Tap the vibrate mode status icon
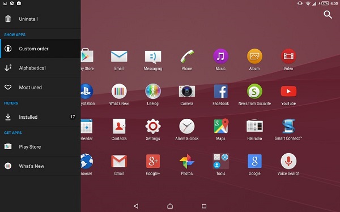Screen dimensions: 340x212 pyautogui.click(x=300, y=3)
